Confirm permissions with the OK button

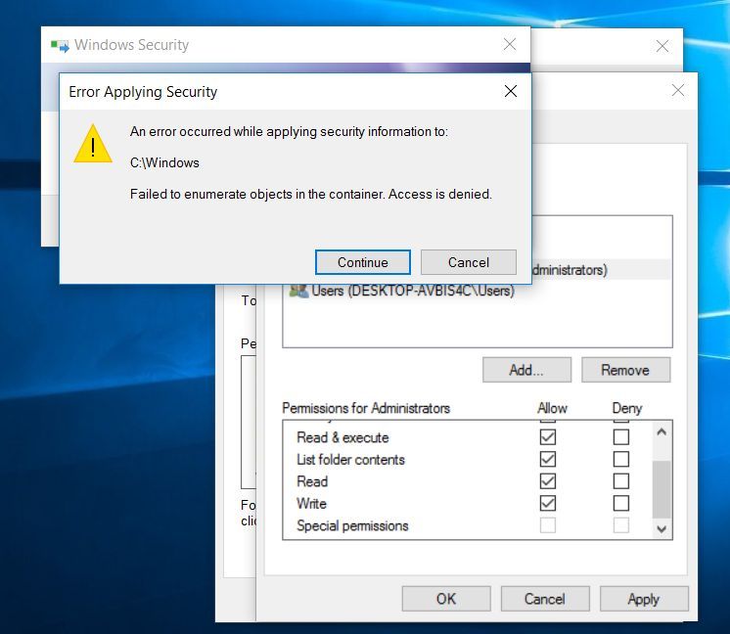[446, 599]
